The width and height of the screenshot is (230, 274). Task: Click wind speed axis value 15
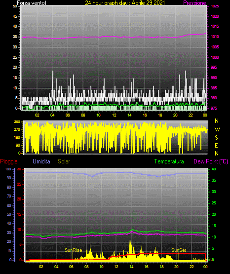15,78
